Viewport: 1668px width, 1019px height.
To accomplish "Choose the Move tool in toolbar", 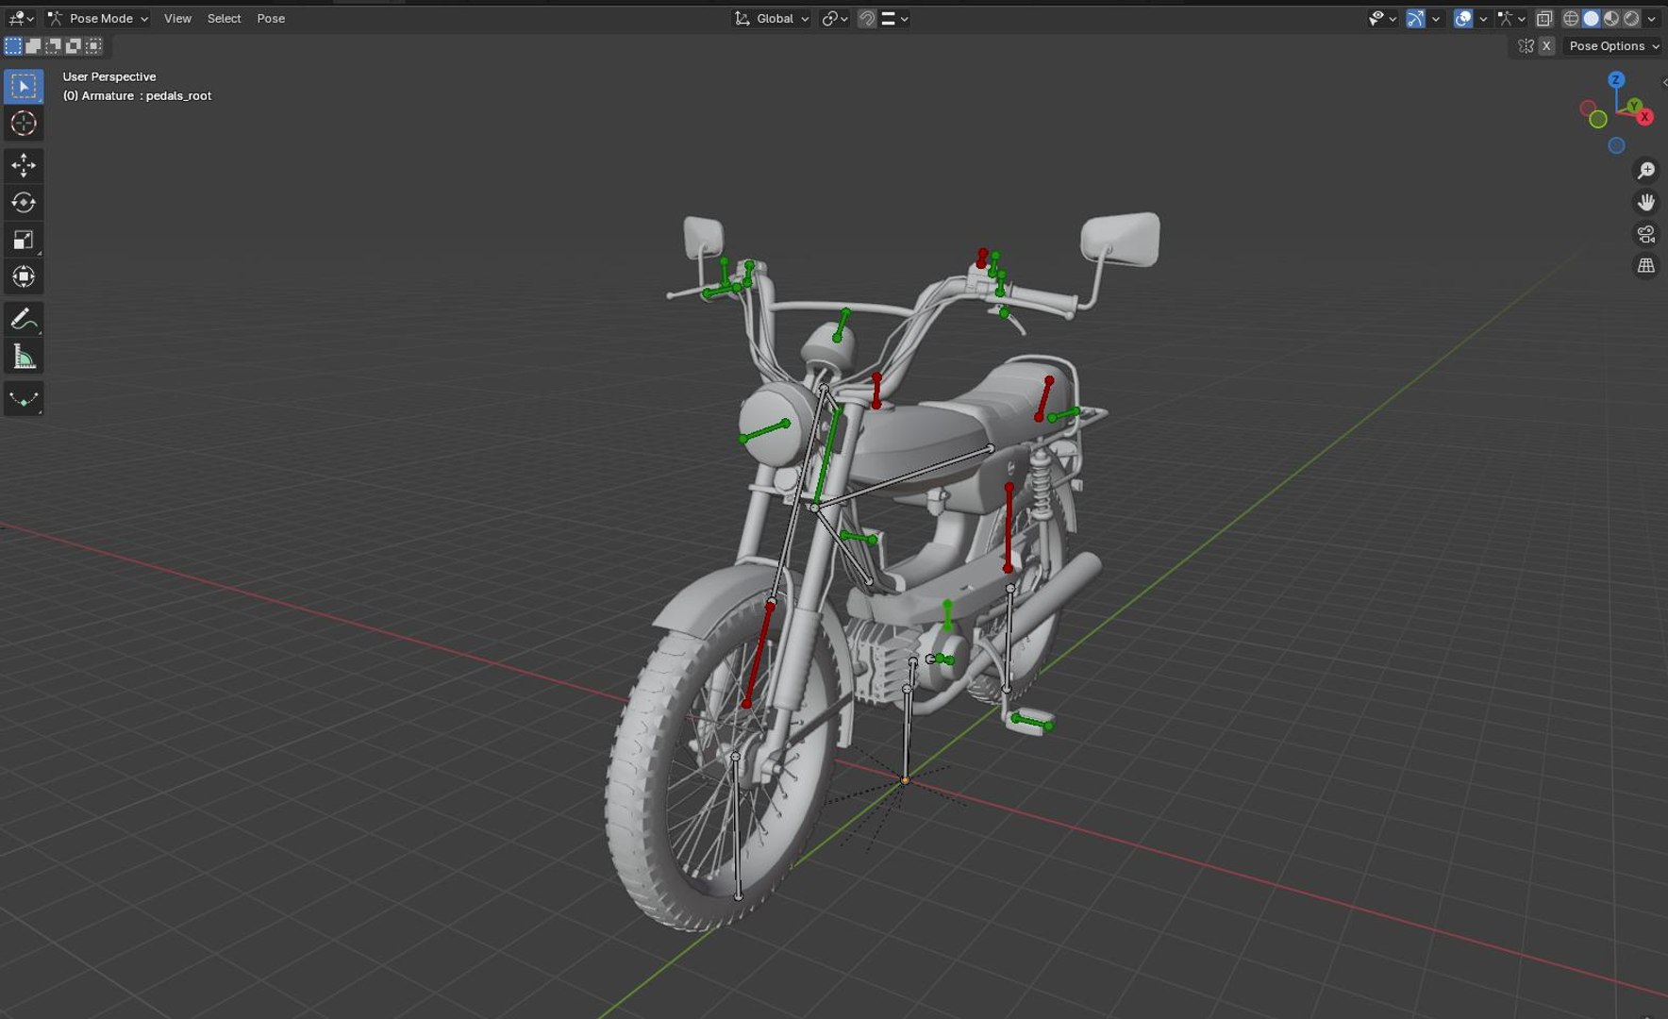I will (x=24, y=166).
